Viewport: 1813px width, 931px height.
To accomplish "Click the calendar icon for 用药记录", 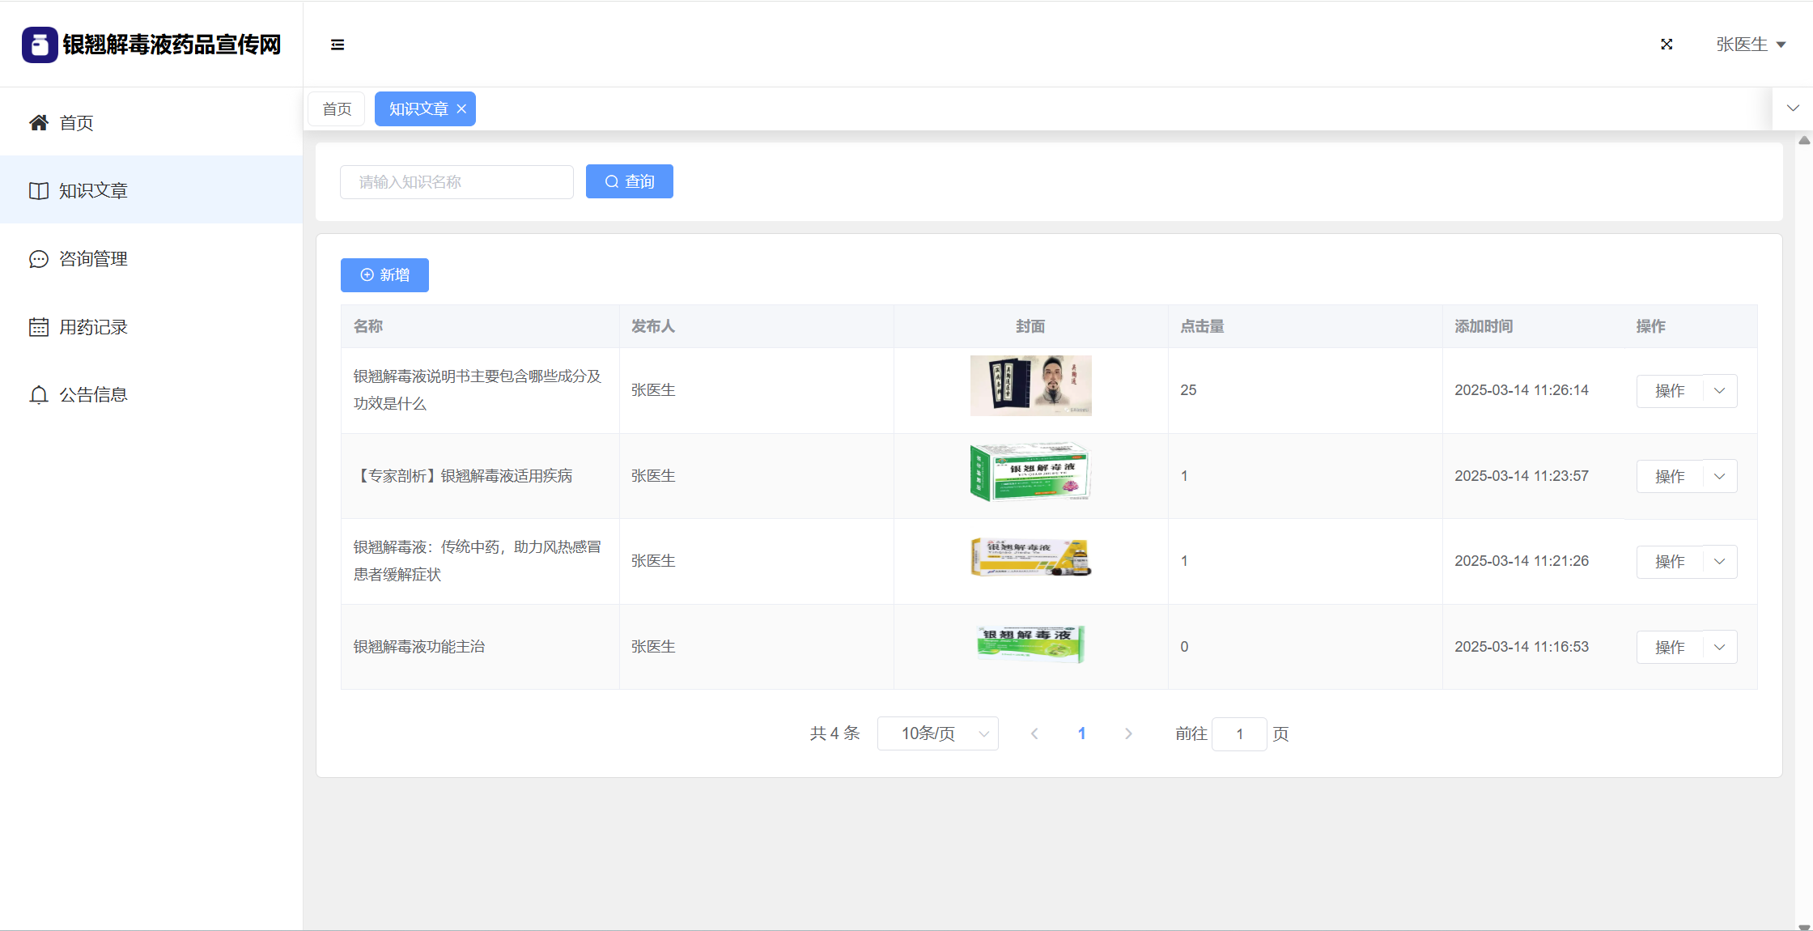I will click(x=38, y=327).
